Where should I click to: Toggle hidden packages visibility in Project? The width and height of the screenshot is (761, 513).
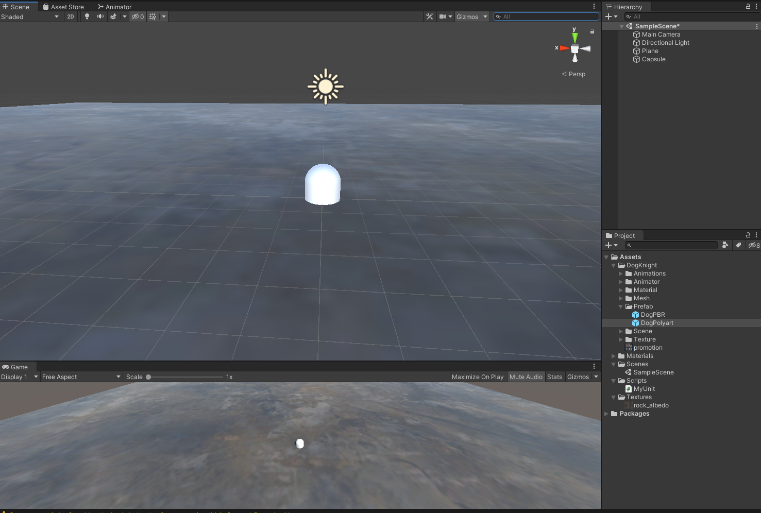pos(754,245)
